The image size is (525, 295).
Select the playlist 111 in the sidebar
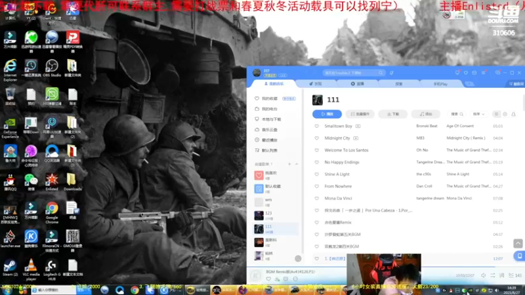276,229
